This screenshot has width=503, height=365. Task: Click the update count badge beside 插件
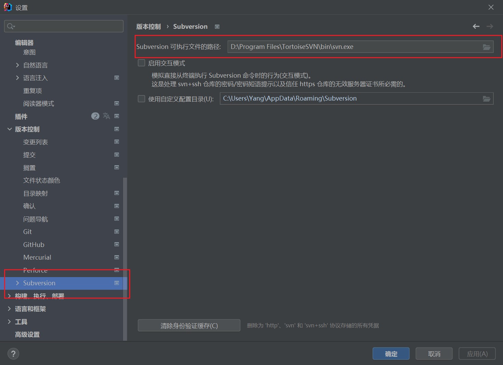coord(95,116)
